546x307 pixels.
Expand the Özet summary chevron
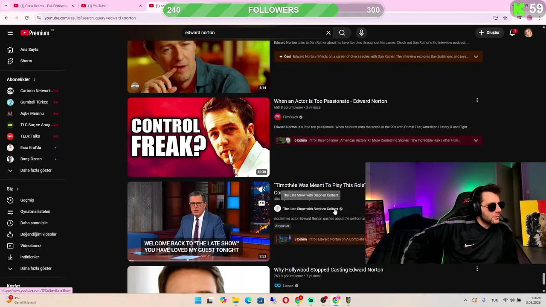click(476, 57)
